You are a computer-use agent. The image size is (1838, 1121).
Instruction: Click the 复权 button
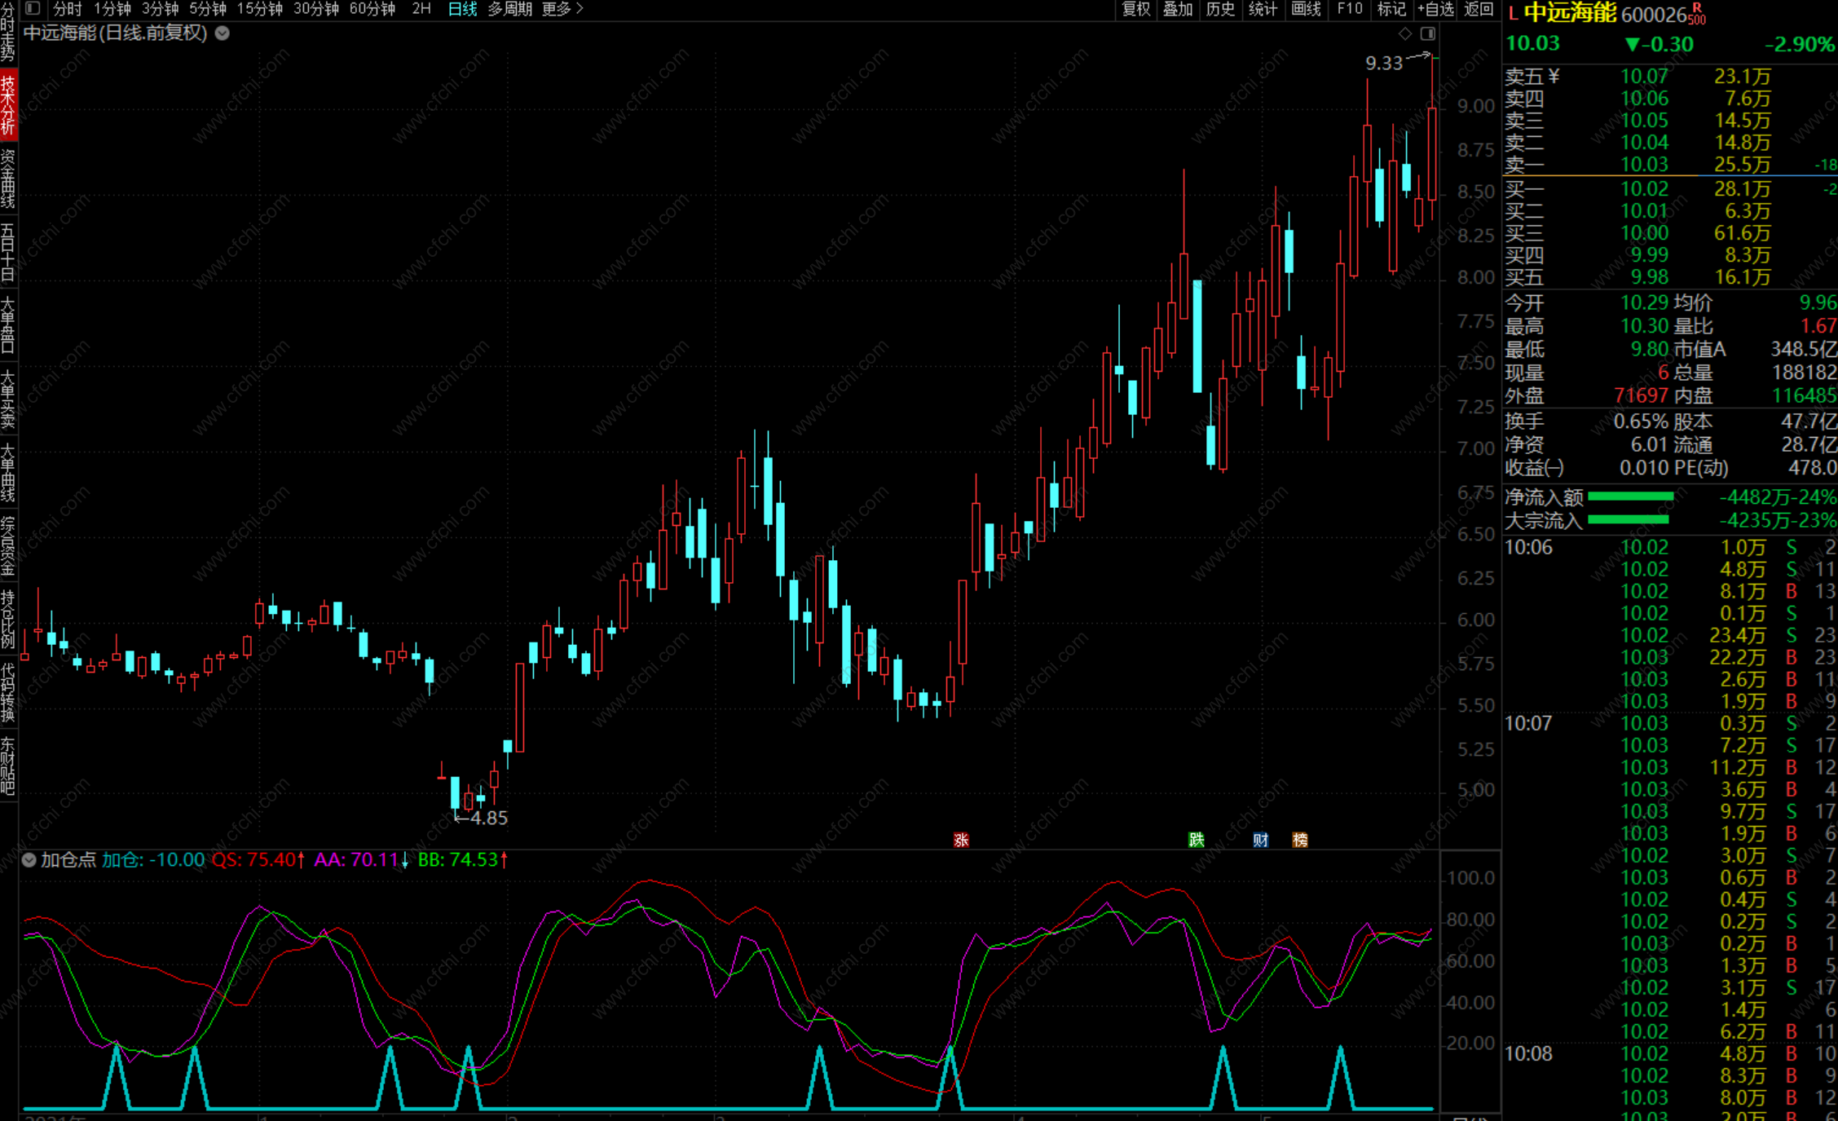tap(1135, 9)
